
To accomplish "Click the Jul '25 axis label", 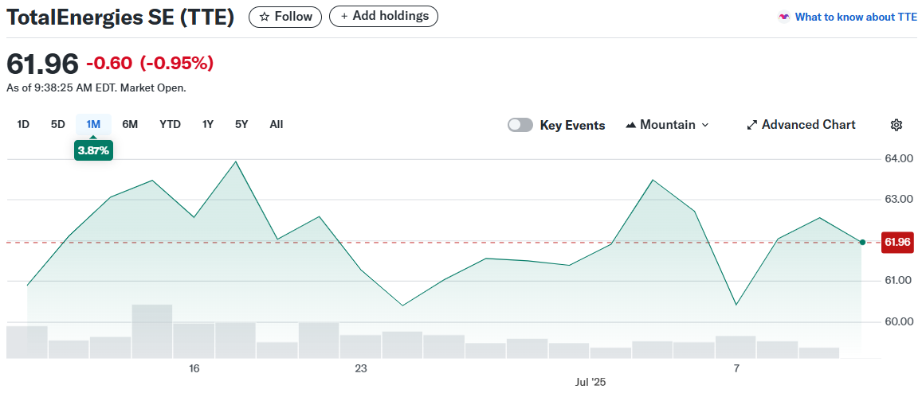I will [590, 382].
